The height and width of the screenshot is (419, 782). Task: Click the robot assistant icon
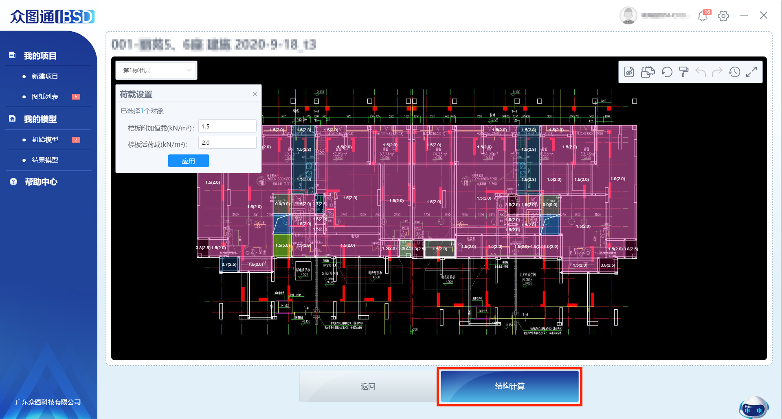753,408
